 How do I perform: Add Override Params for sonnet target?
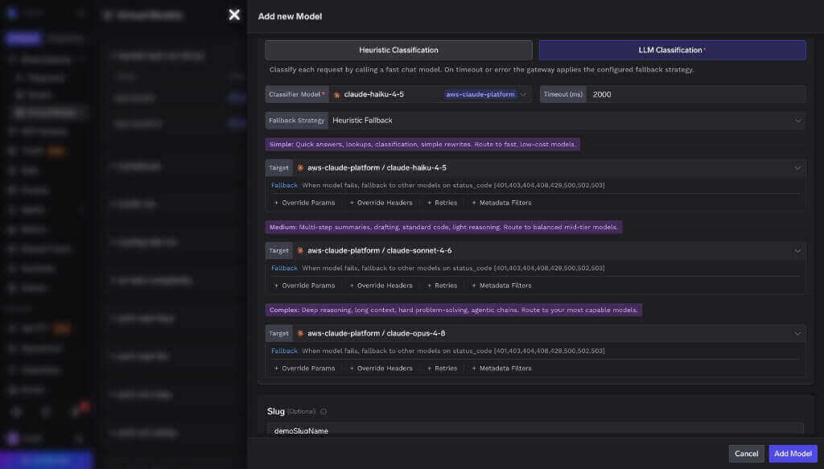(304, 286)
